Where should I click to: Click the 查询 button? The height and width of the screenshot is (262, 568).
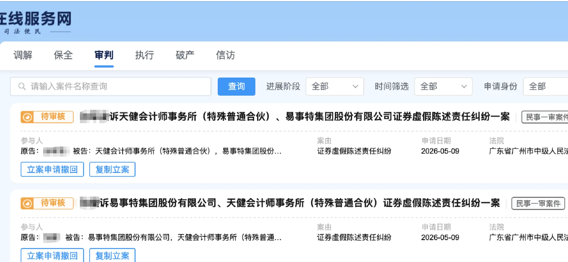coord(236,86)
